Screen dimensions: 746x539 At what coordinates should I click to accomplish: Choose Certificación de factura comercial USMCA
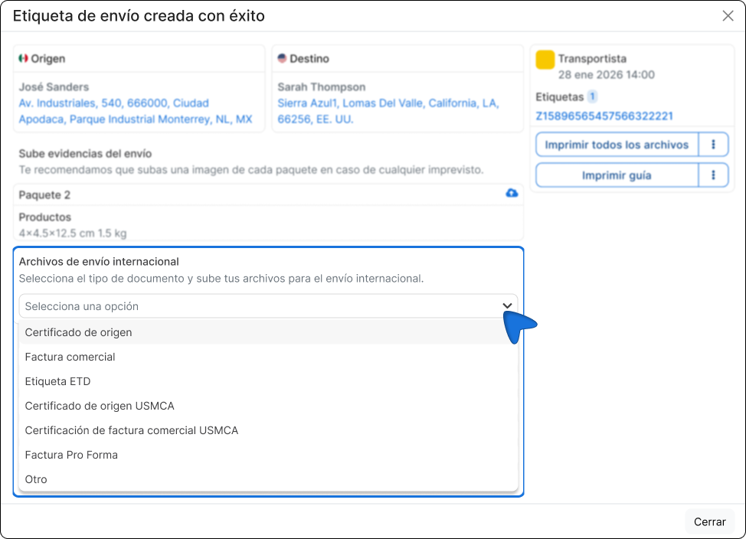click(x=131, y=430)
